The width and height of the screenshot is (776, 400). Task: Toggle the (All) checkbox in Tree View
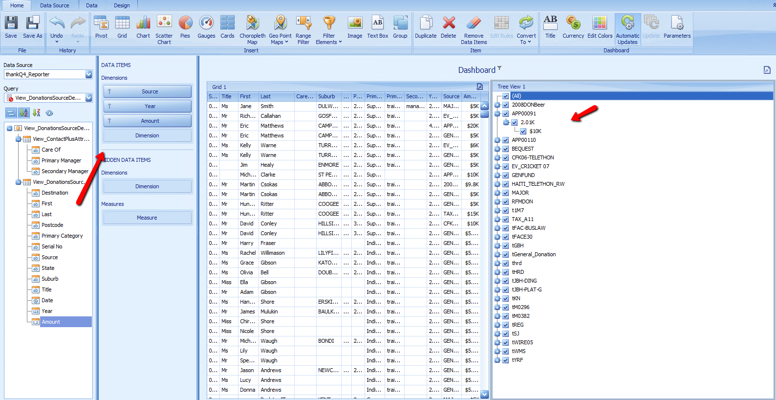[506, 96]
